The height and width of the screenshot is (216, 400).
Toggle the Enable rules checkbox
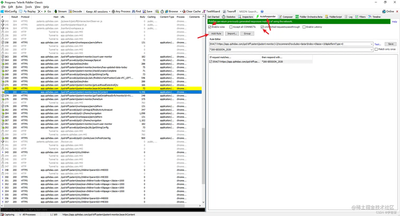(x=210, y=27)
